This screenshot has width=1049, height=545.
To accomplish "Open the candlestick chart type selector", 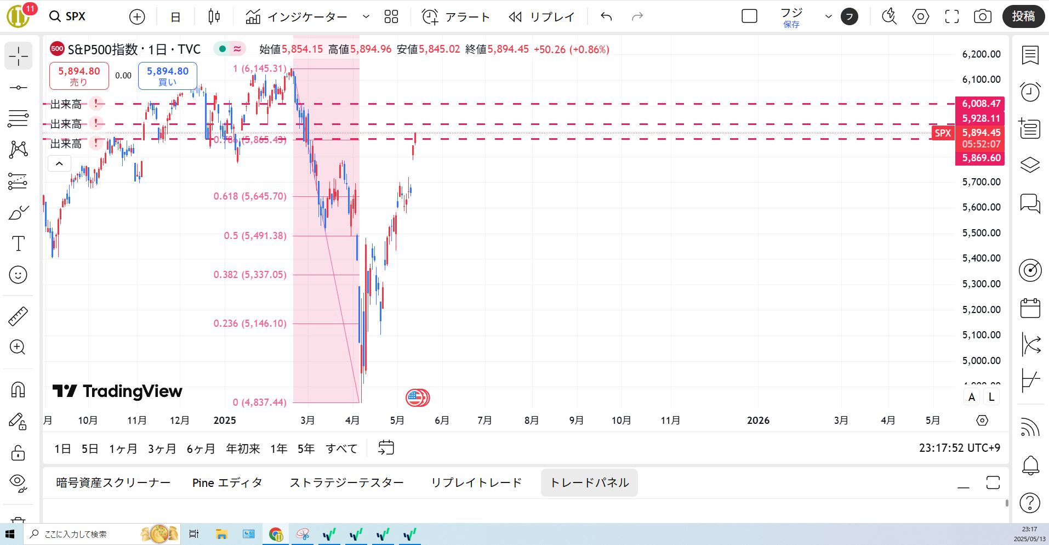I will pyautogui.click(x=214, y=17).
